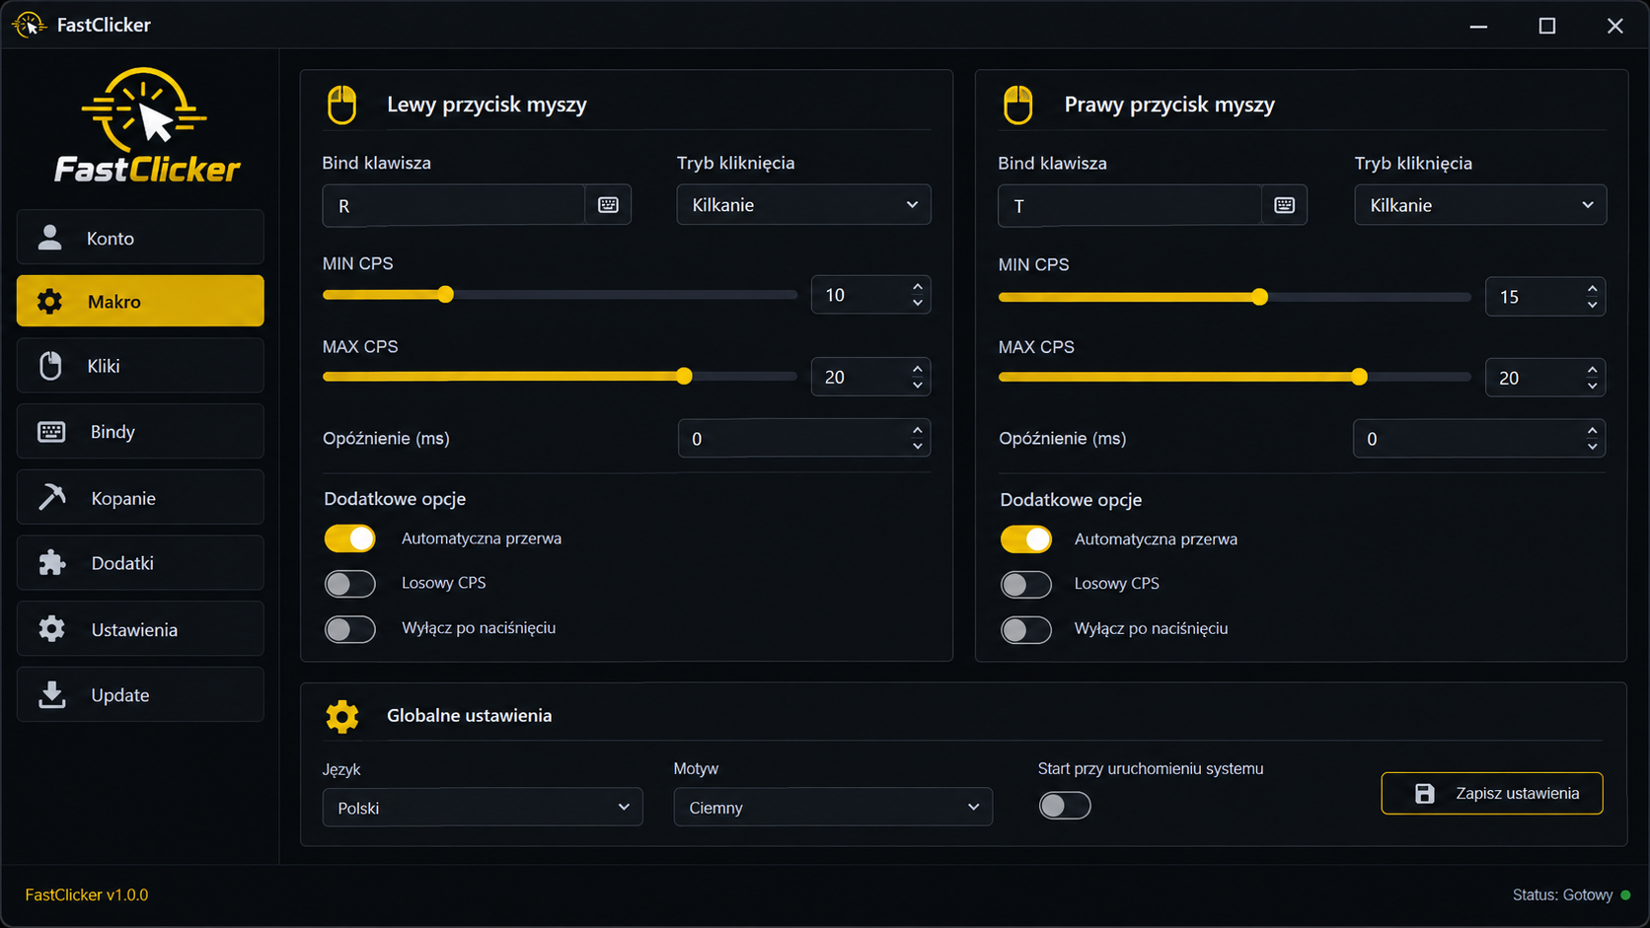Click right MAX CPS slider handle

[x=1359, y=377]
